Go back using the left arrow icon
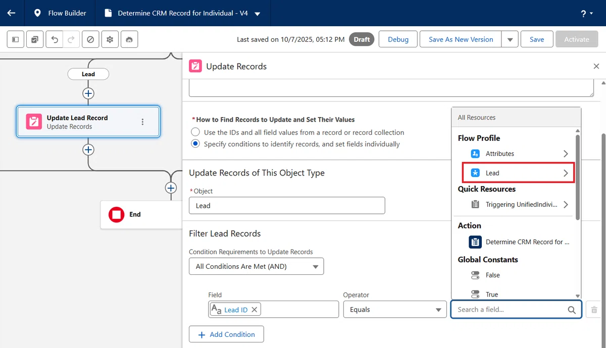This screenshot has height=348, width=606. click(x=11, y=13)
